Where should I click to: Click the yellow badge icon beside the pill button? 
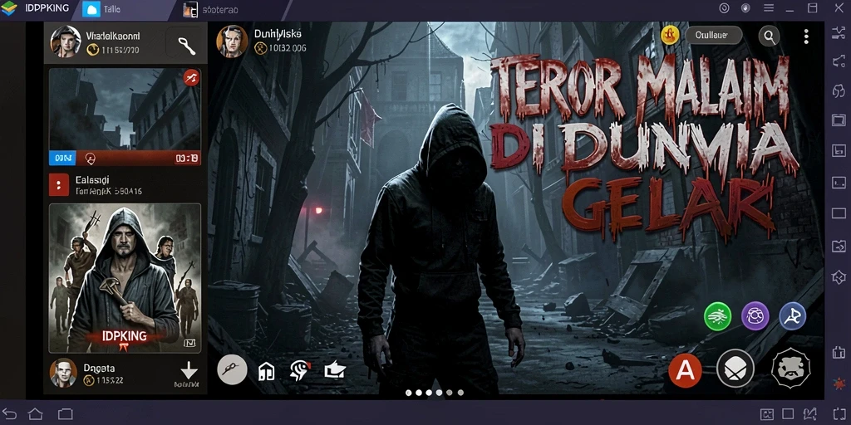click(671, 36)
